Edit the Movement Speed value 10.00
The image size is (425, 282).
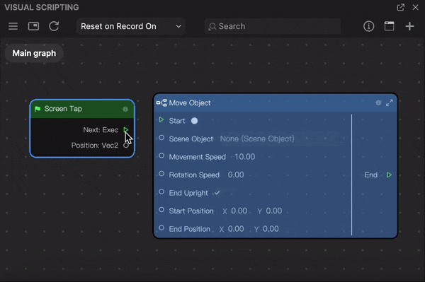(245, 157)
